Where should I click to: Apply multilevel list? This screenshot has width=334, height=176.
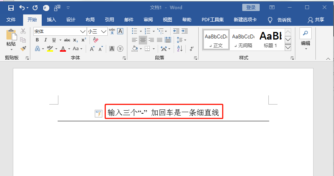[x=160, y=31]
